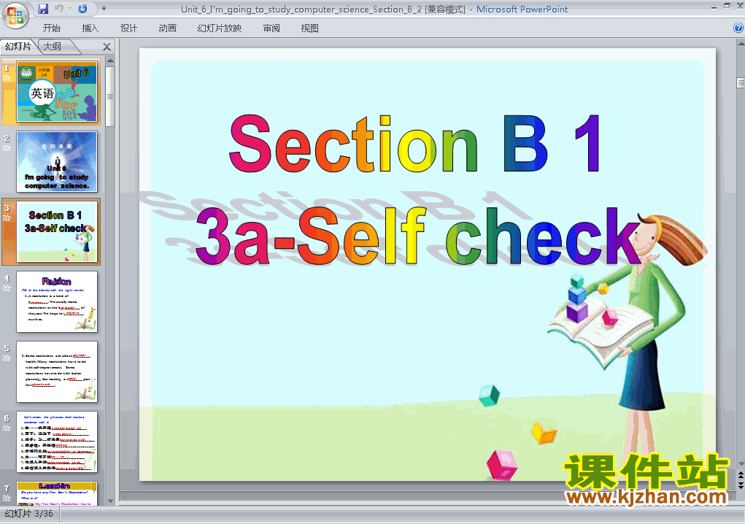Select slide 1 thumbnail Unit 6
This screenshot has height=524, width=745.
(x=57, y=92)
